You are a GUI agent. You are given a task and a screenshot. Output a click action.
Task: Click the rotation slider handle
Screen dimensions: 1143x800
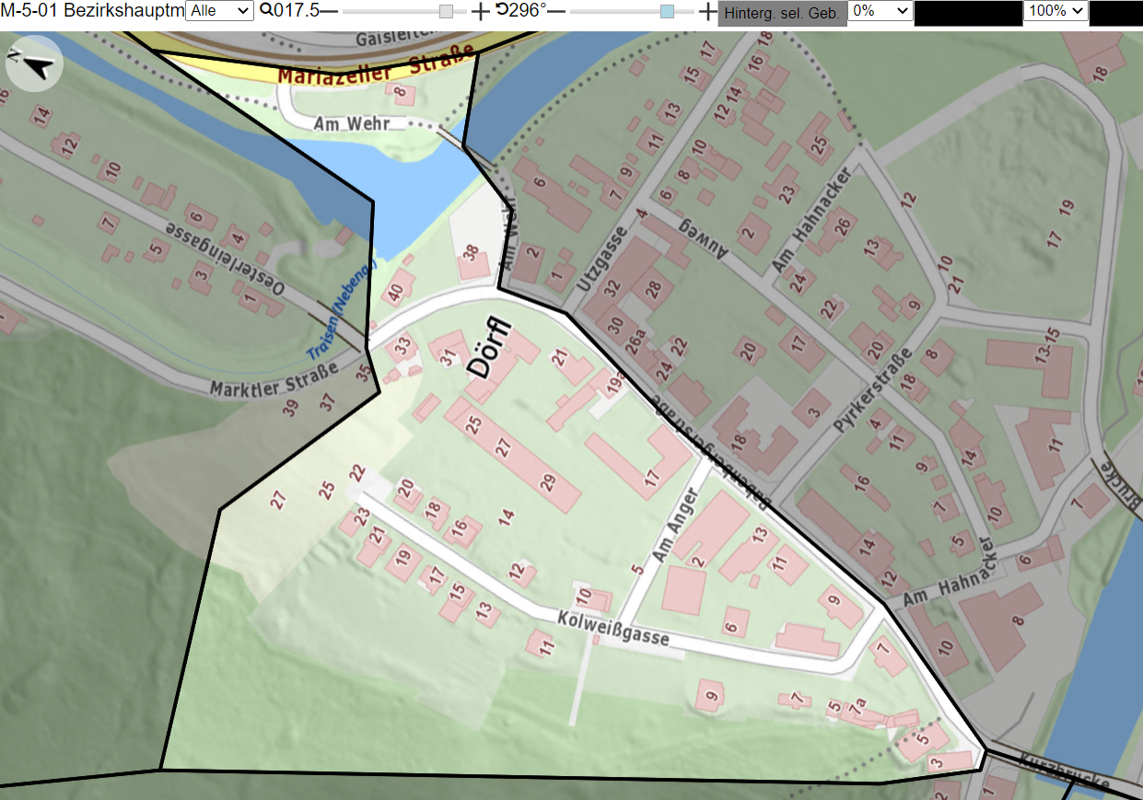(668, 11)
